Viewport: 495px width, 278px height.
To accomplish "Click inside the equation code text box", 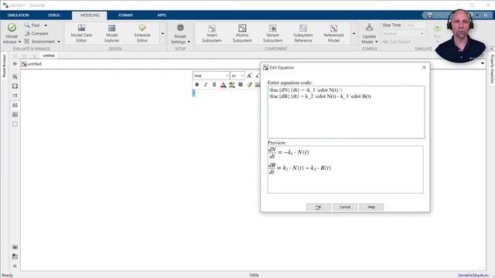I will (346, 112).
